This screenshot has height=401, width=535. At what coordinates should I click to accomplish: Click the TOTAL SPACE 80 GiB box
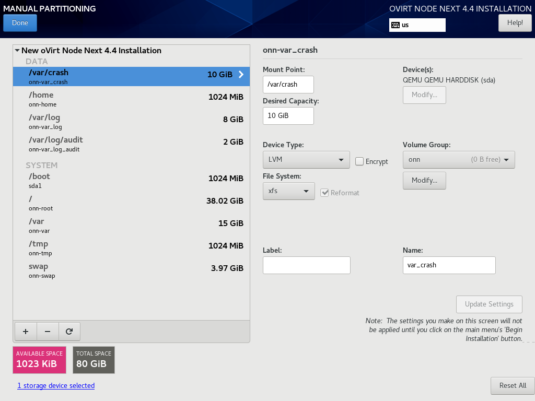click(x=94, y=360)
